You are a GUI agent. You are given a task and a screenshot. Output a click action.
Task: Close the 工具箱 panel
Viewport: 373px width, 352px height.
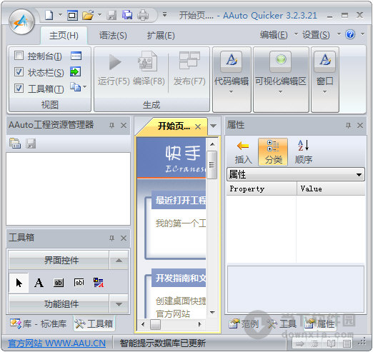[124, 238]
